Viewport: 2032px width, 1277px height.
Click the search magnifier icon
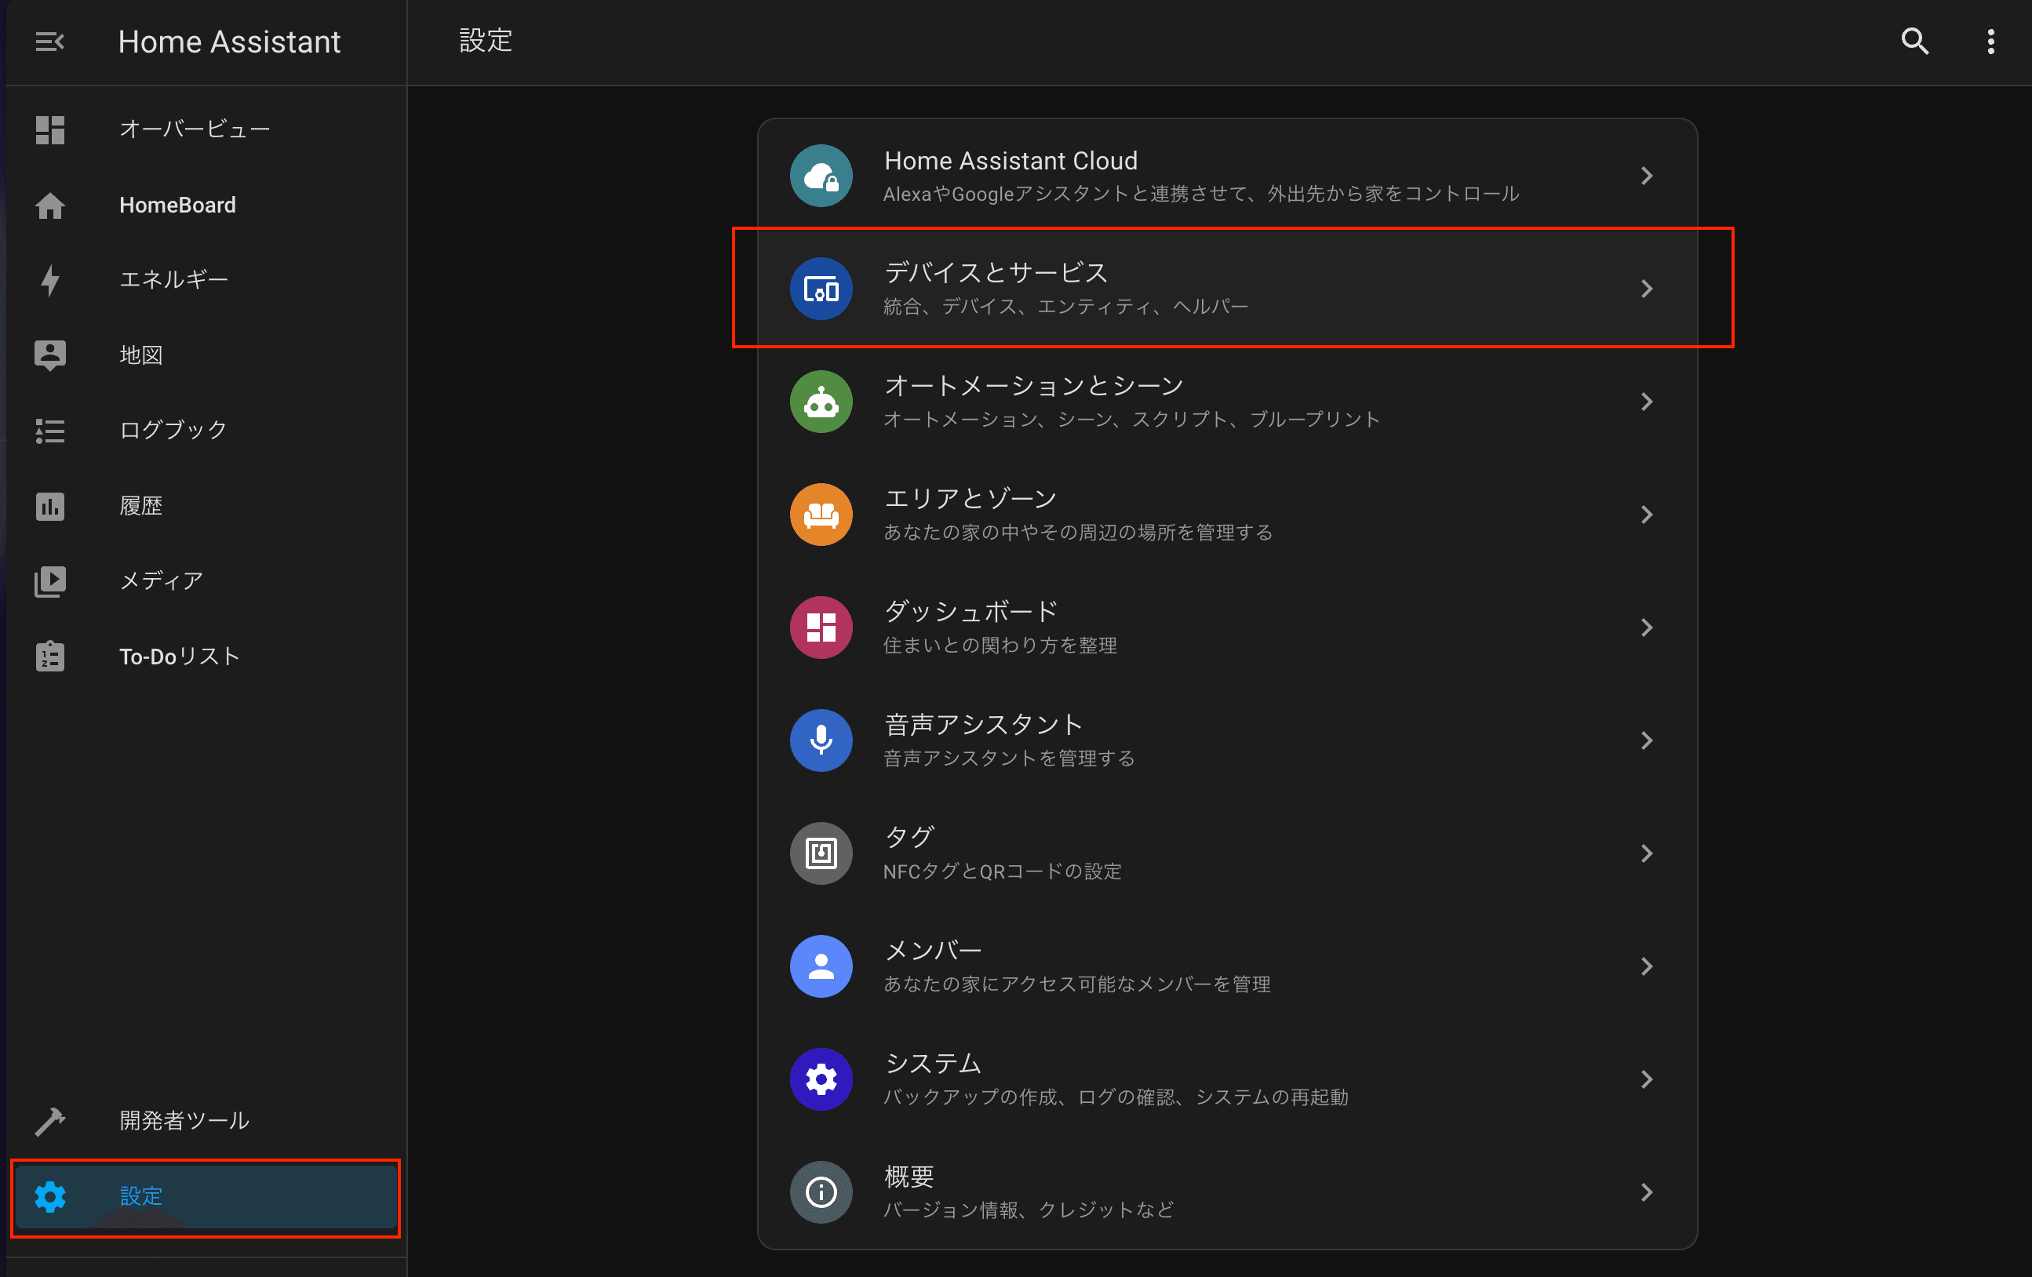[1914, 42]
